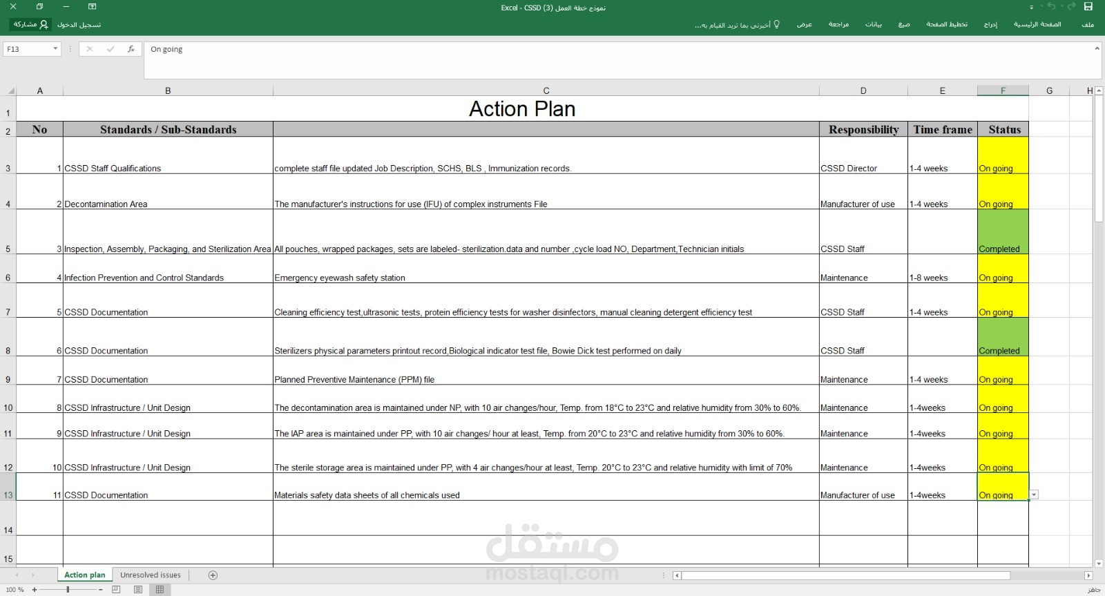
Task: Select the Responsibility header cell
Action: click(x=863, y=129)
